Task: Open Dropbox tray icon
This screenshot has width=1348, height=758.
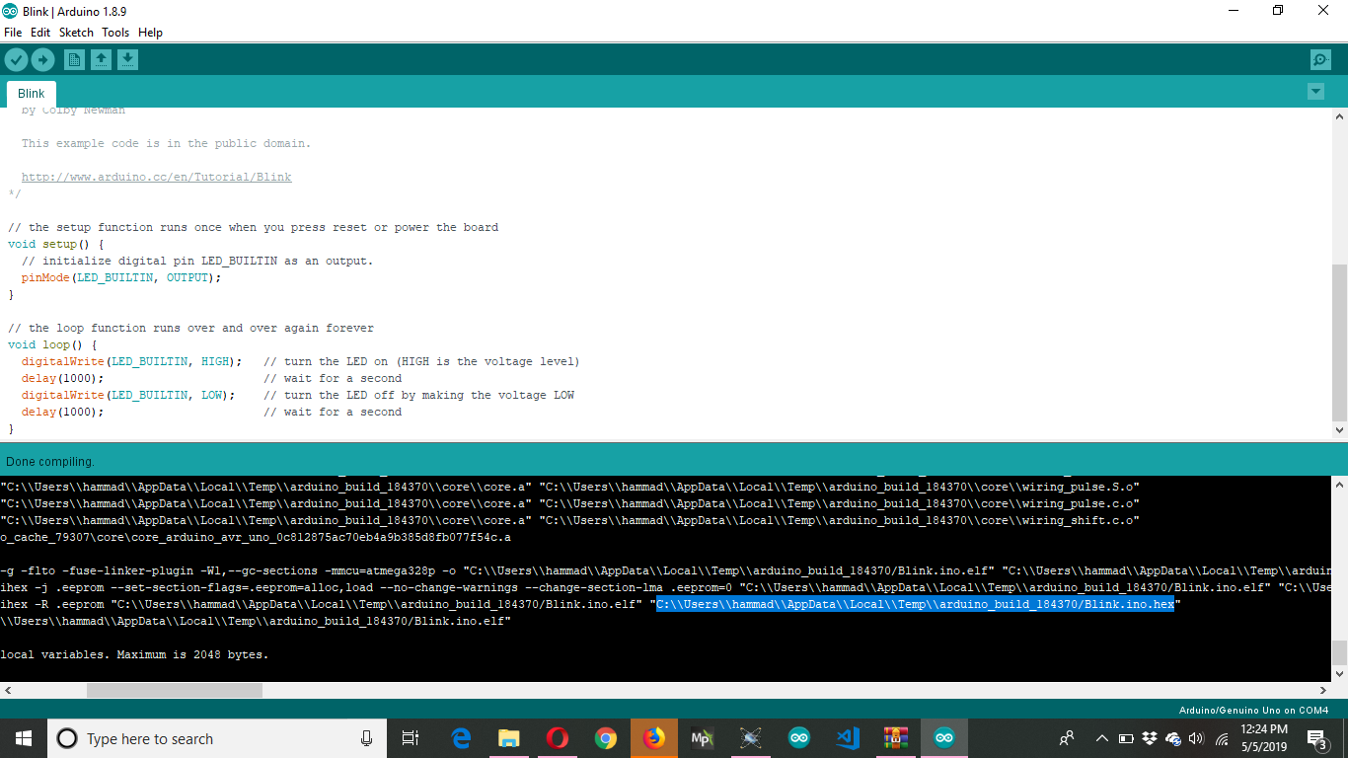Action: click(x=1150, y=738)
